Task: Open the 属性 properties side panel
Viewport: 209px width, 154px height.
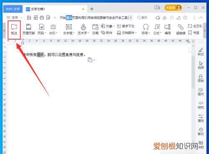Action: tap(201, 118)
